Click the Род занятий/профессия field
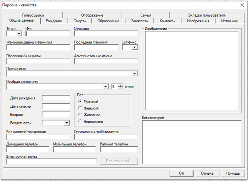Screen dimensions: 248x181 pos(38,137)
